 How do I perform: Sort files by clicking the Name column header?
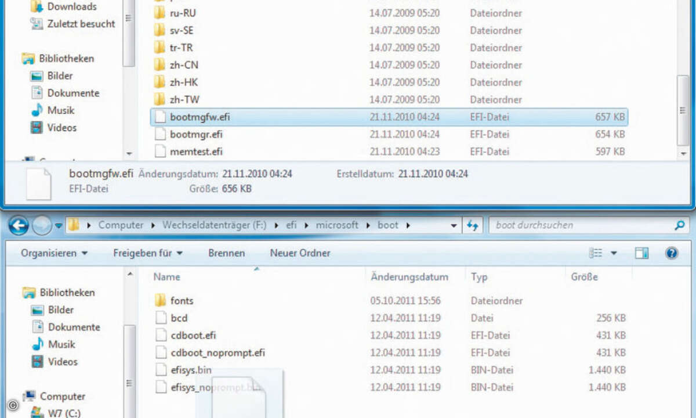[x=166, y=277]
